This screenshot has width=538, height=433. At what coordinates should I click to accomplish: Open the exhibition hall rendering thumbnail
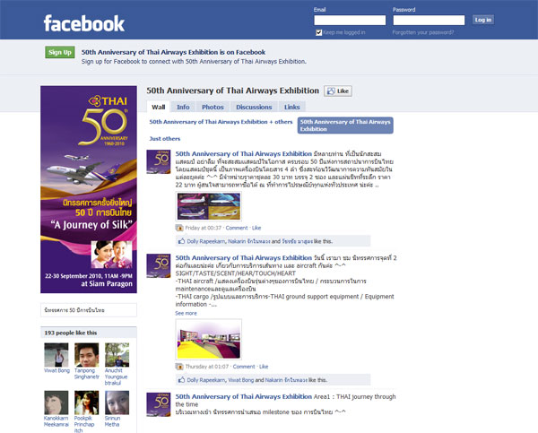(209, 340)
